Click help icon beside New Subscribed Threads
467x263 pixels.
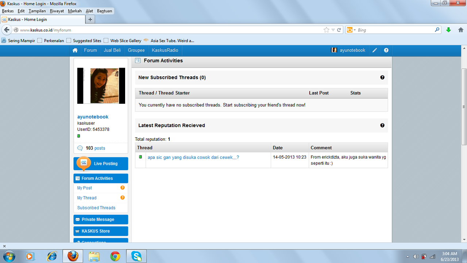coord(382,77)
